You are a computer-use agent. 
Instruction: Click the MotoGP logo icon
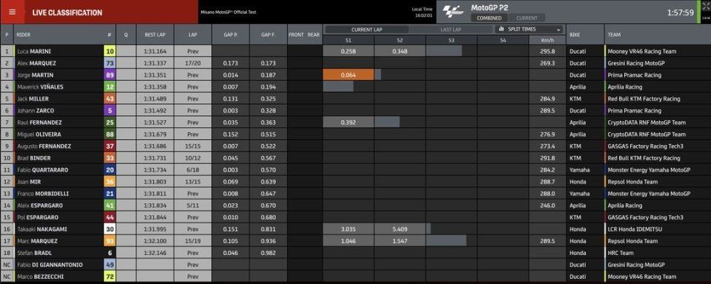coord(454,12)
